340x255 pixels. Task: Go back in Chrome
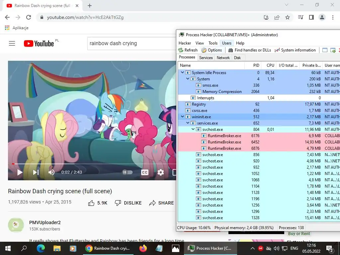[x=7, y=17]
